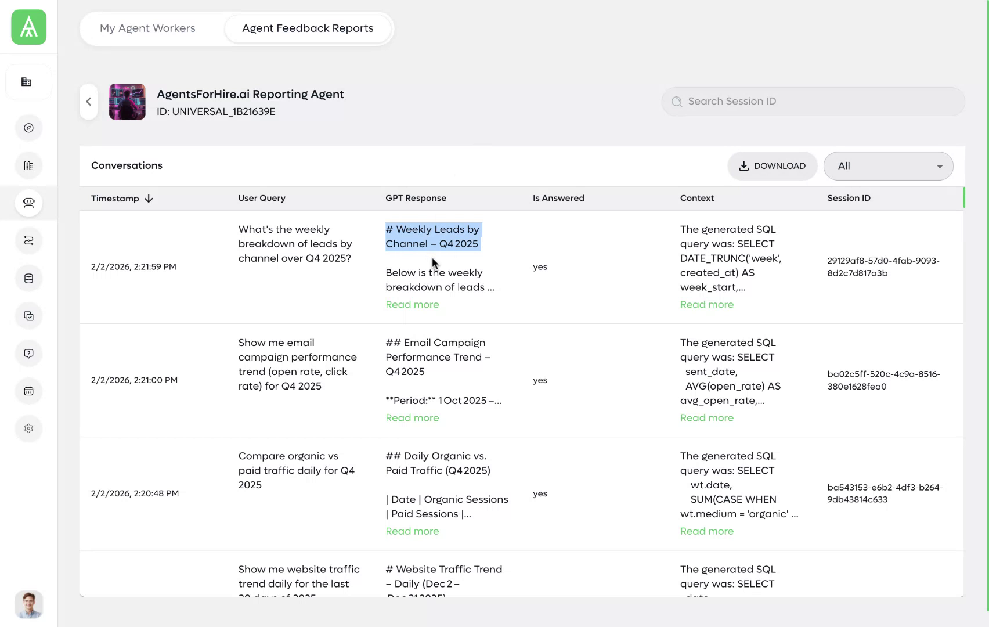This screenshot has width=989, height=627.
Task: Open the workflow arrows icon in sidebar
Action: (28, 241)
